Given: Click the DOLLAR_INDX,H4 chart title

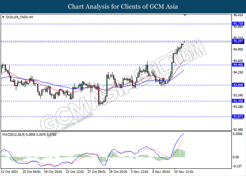Looking at the screenshot, I should point(19,17).
